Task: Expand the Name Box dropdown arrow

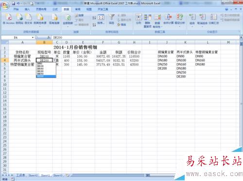Action: [x=33, y=37]
